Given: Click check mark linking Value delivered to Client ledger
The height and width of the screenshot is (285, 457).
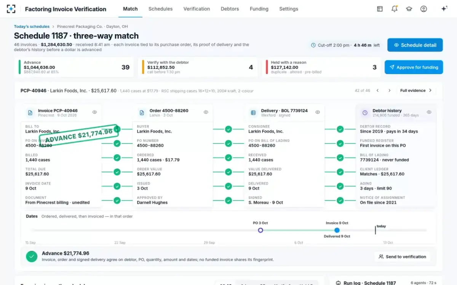Looking at the screenshot, I should (x=340, y=172).
